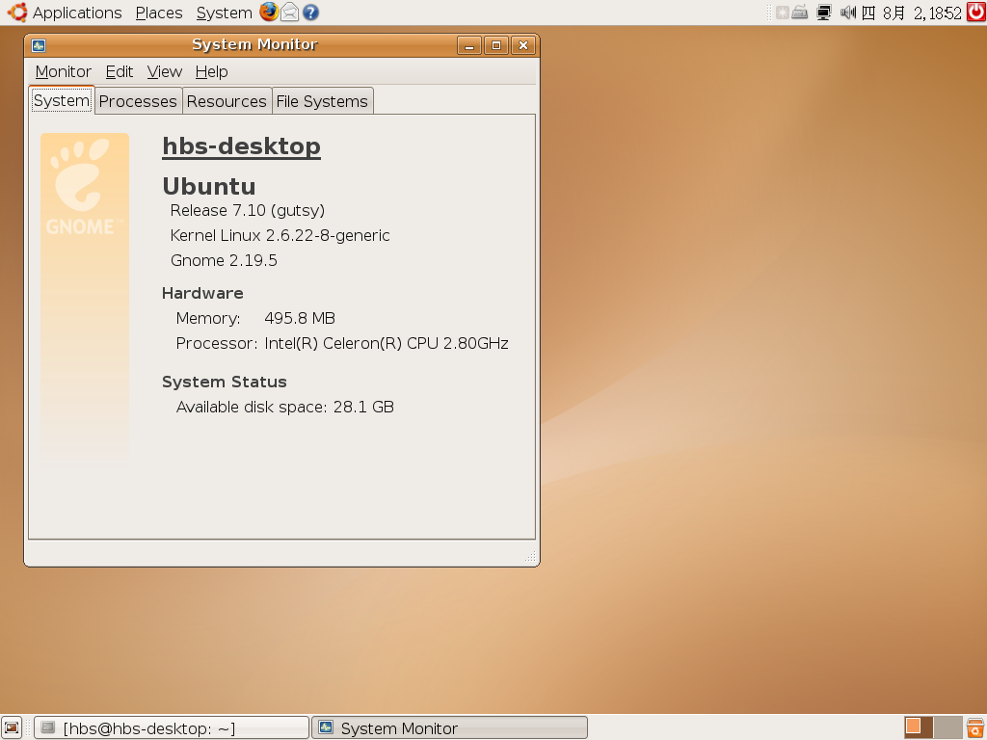Click the Gnome 2.19.5 version text
The image size is (987, 740).
[224, 260]
